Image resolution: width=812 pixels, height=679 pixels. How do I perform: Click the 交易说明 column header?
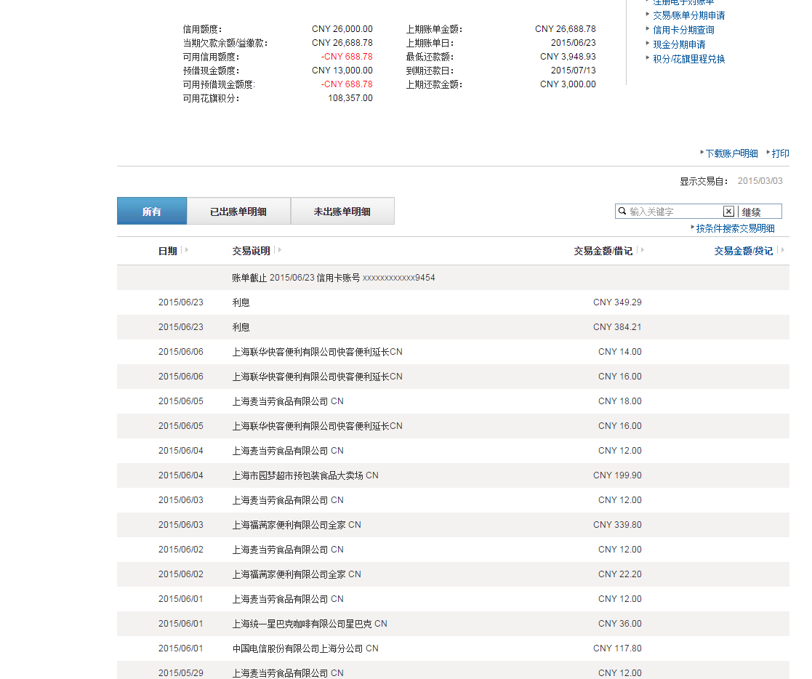pos(252,251)
